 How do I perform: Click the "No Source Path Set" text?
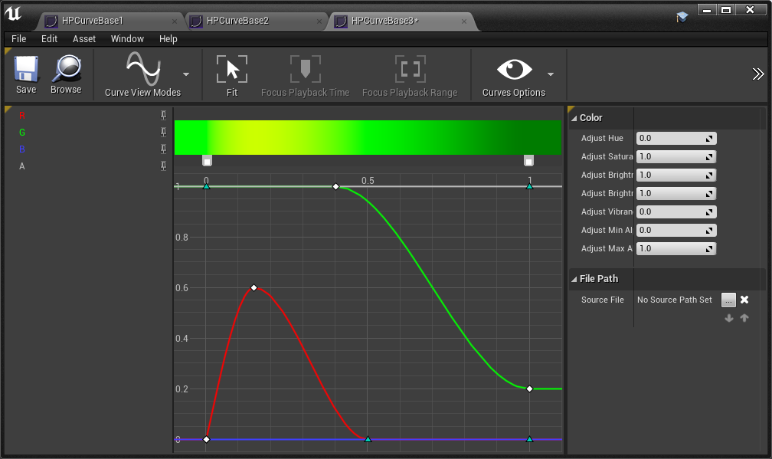tap(674, 300)
